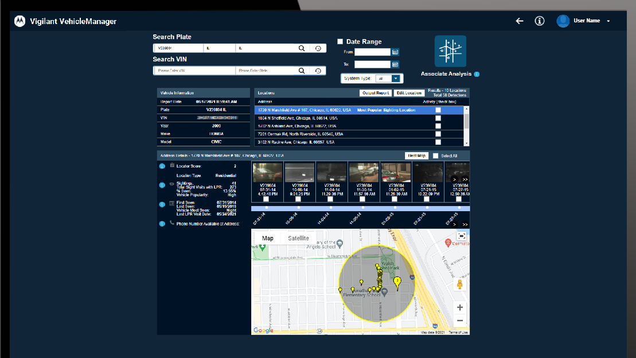
Task: Check the 10-08-14 sighting checkbox
Action: (x=298, y=199)
